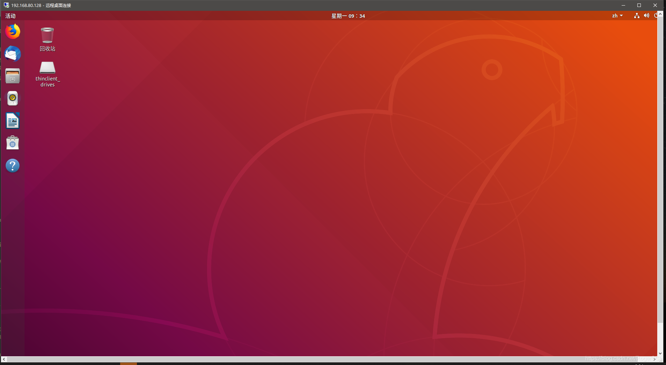Close the remote desktop connection window
This screenshot has height=365, width=666.
pos(655,5)
